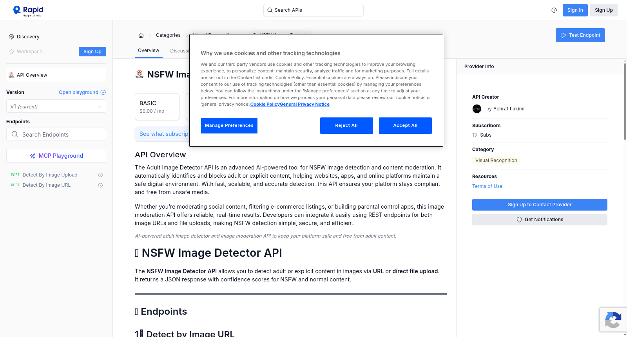The width and height of the screenshot is (627, 337).
Task: Click the API Overview icon in sidebar
Action: click(11, 75)
